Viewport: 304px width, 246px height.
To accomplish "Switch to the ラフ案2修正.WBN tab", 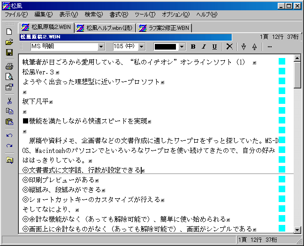I will click(164, 28).
